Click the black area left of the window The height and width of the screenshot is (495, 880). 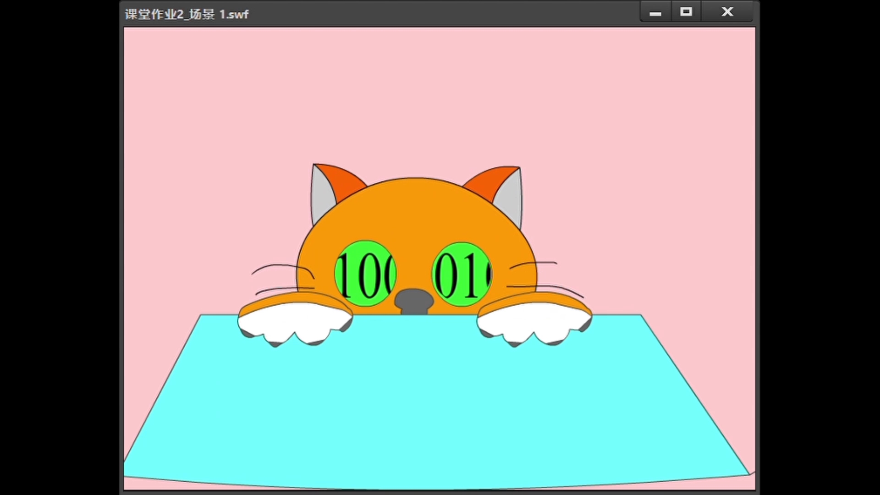[60, 247]
